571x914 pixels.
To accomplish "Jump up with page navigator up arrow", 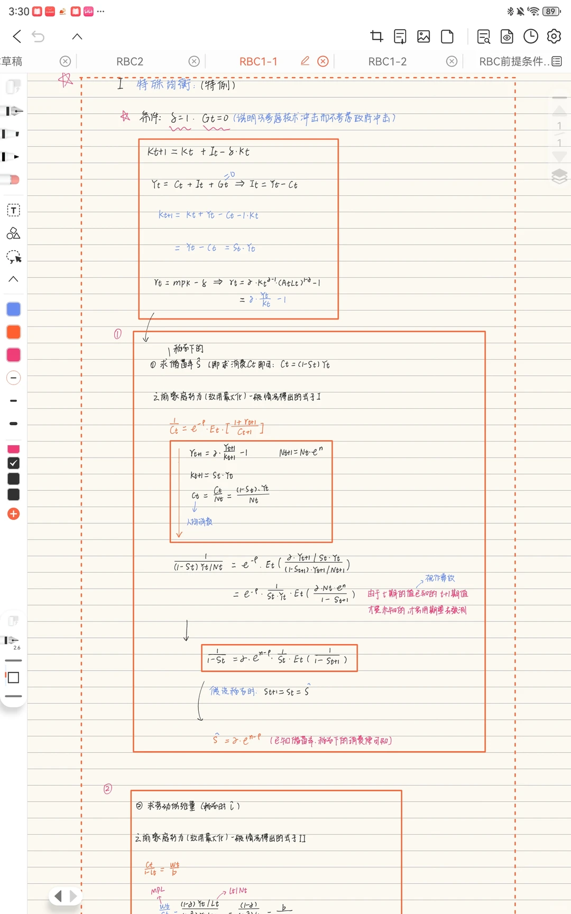I will click(559, 111).
